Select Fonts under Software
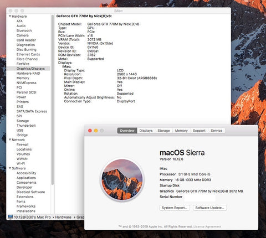This screenshot has height=238, width=266. 21,201
